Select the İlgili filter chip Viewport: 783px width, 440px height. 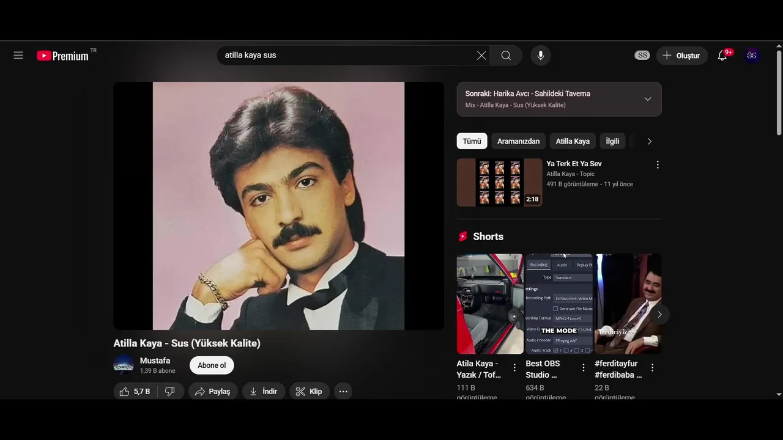(612, 141)
